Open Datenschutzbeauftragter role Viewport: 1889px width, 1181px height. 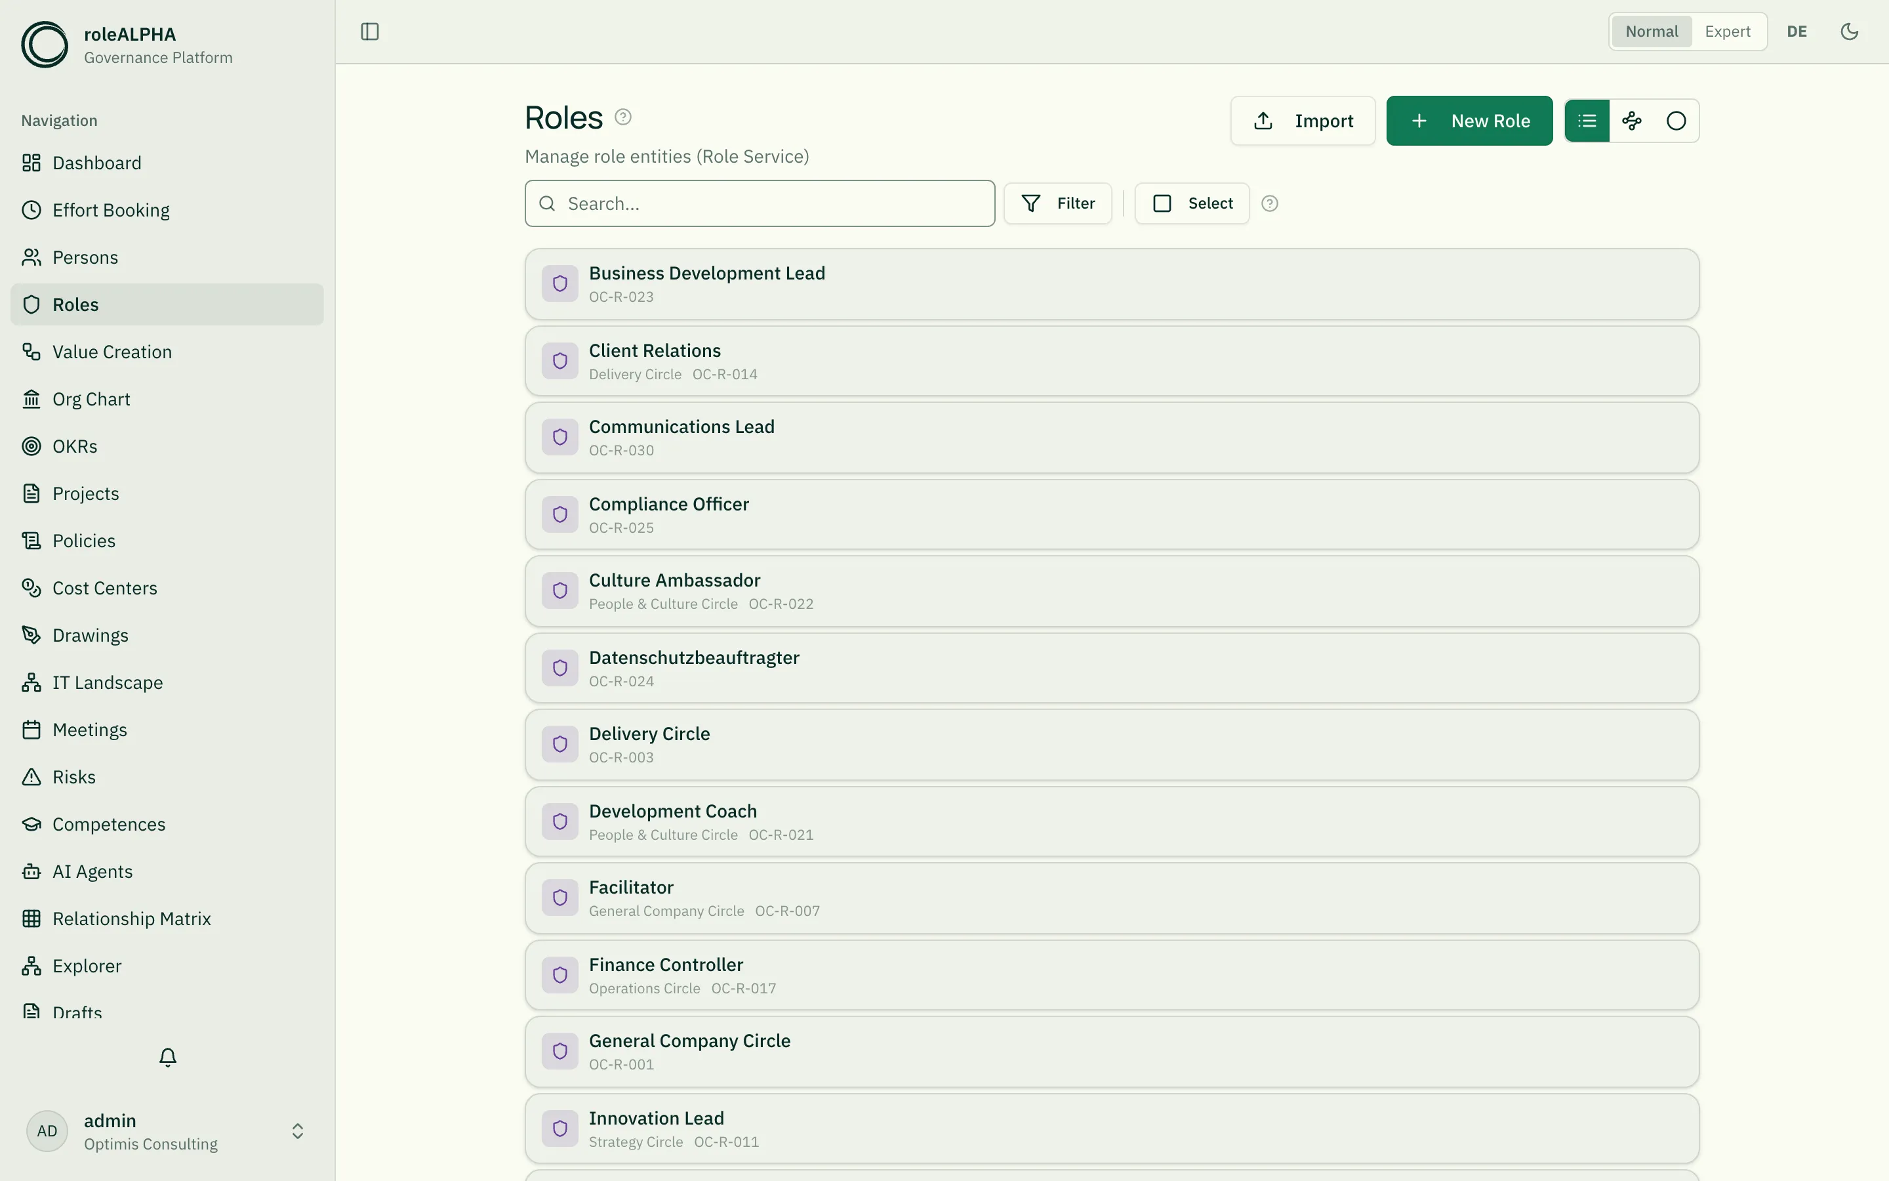(1112, 669)
